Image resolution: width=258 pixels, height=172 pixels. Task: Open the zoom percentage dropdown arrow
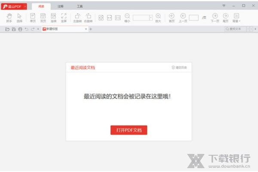pos(151,18)
